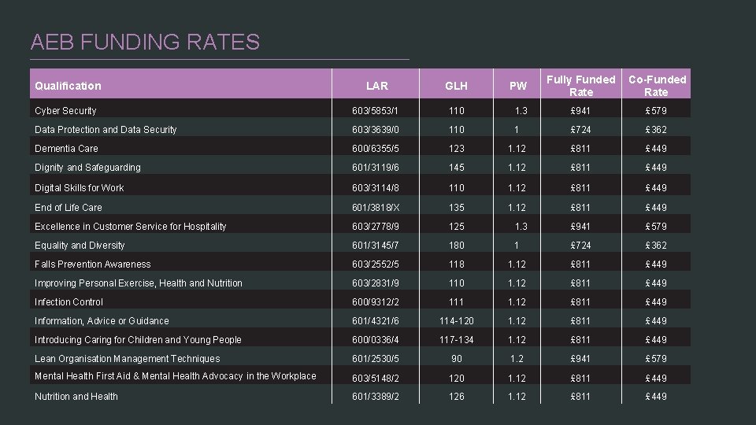
Task: Click the End of Life Care row
Action: [x=69, y=208]
